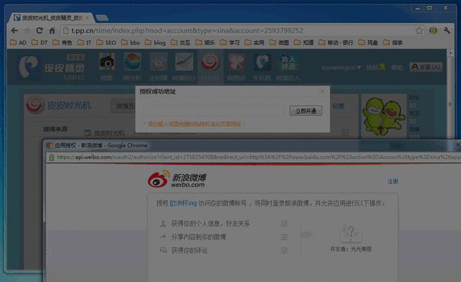Toggle the checkbox for 获得你的个人信息,好友关系
Screen dimensions: 461x282
pos(284,223)
